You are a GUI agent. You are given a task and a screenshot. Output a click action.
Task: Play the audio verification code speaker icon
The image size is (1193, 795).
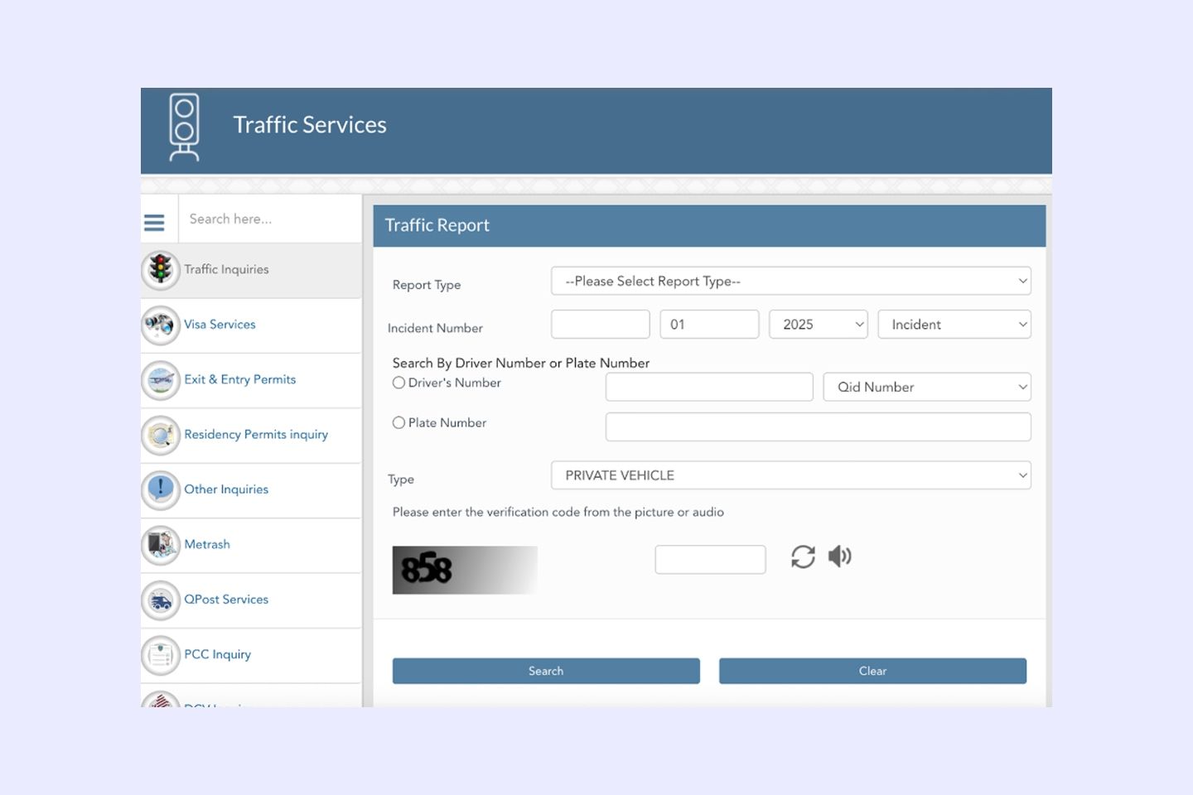[x=839, y=556]
